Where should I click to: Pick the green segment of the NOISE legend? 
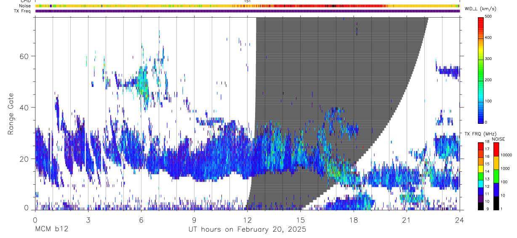click(496, 176)
